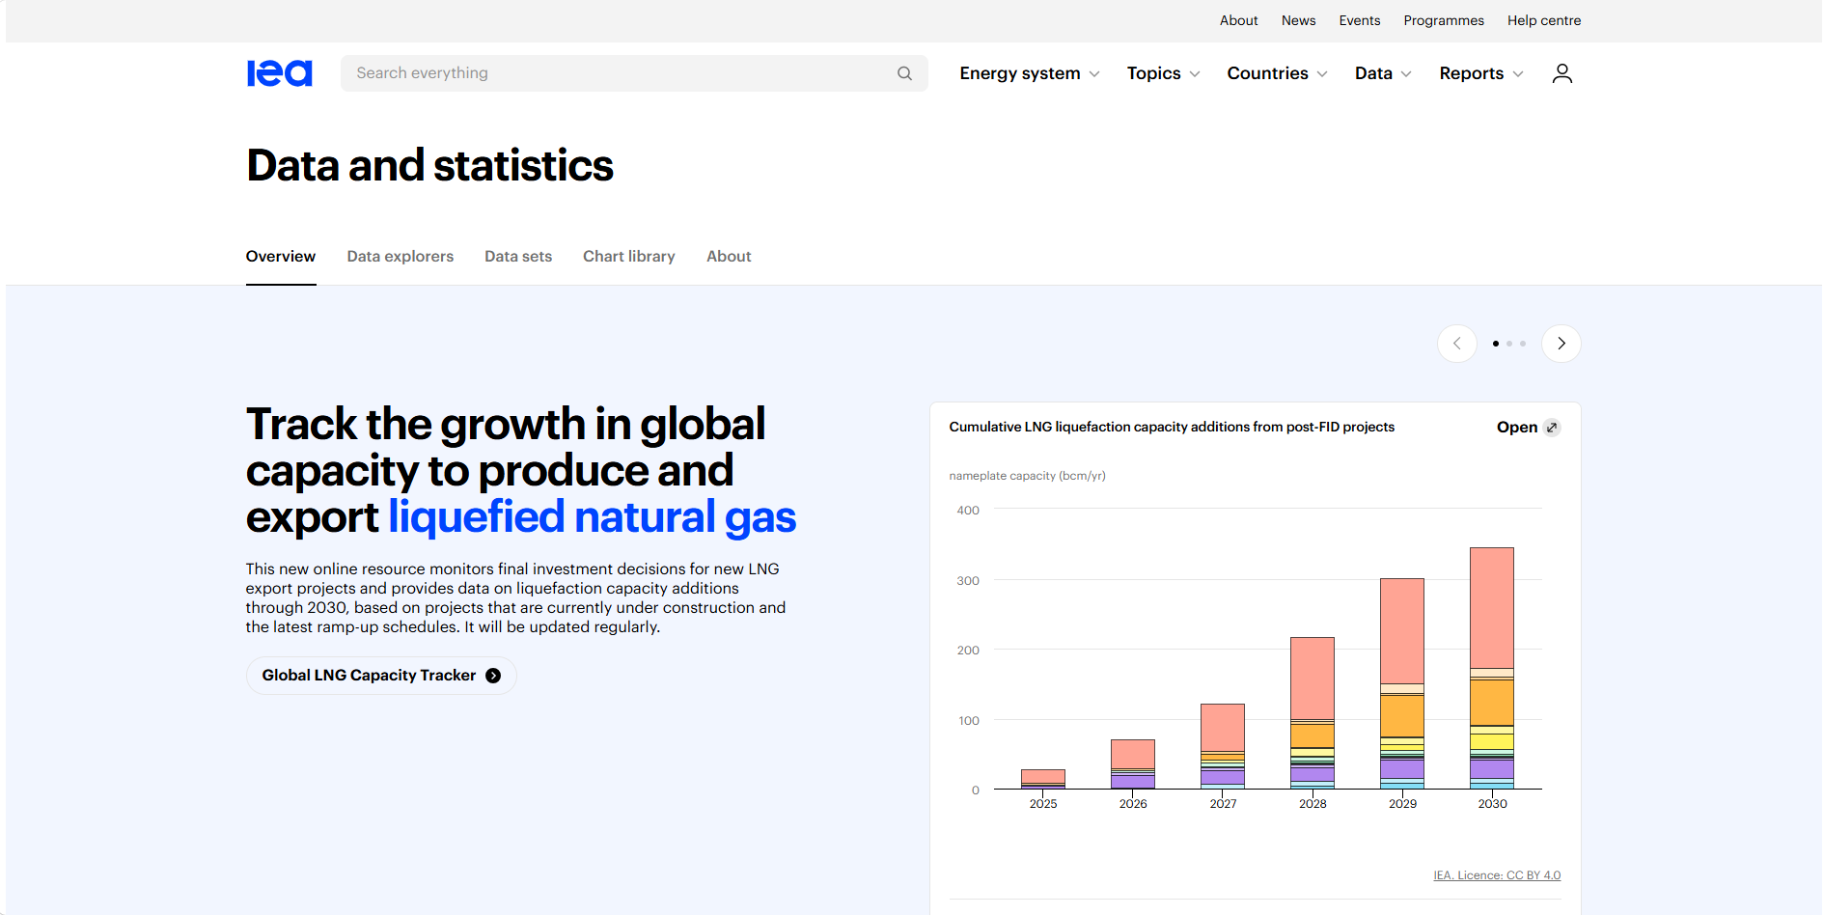Switch to the Overview tab
The image size is (1824, 915).
click(x=281, y=257)
